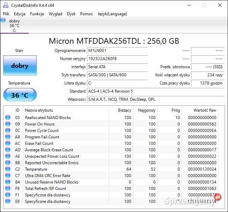This screenshot has width=228, height=212.
Task: Click status orb for Unused Reserve NAND Blocks
Action: coord(8,182)
